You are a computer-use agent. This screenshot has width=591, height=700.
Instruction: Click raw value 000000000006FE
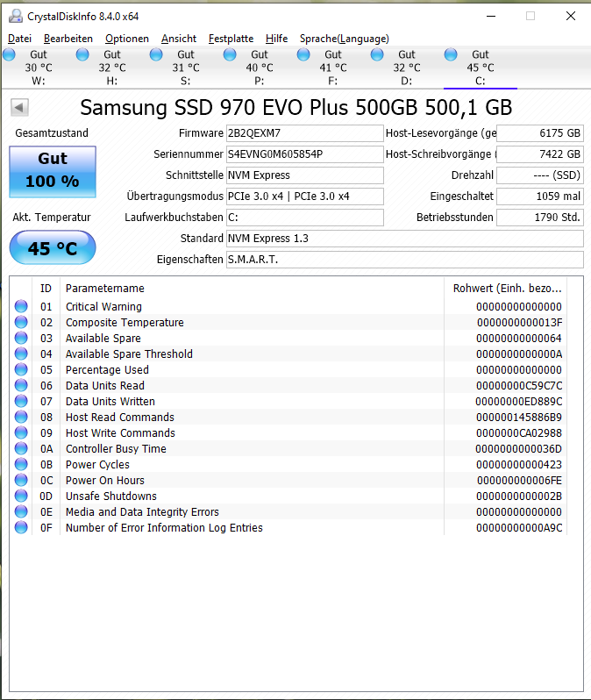tap(519, 481)
